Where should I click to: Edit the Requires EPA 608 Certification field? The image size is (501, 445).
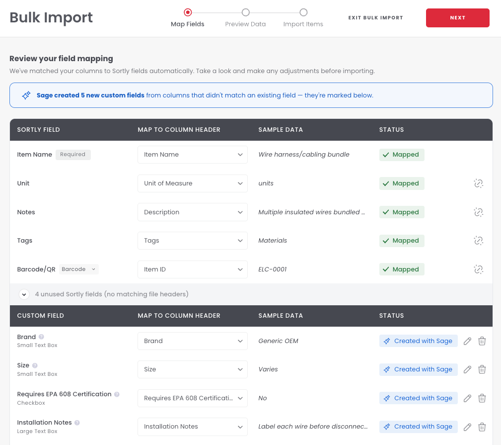[467, 398]
